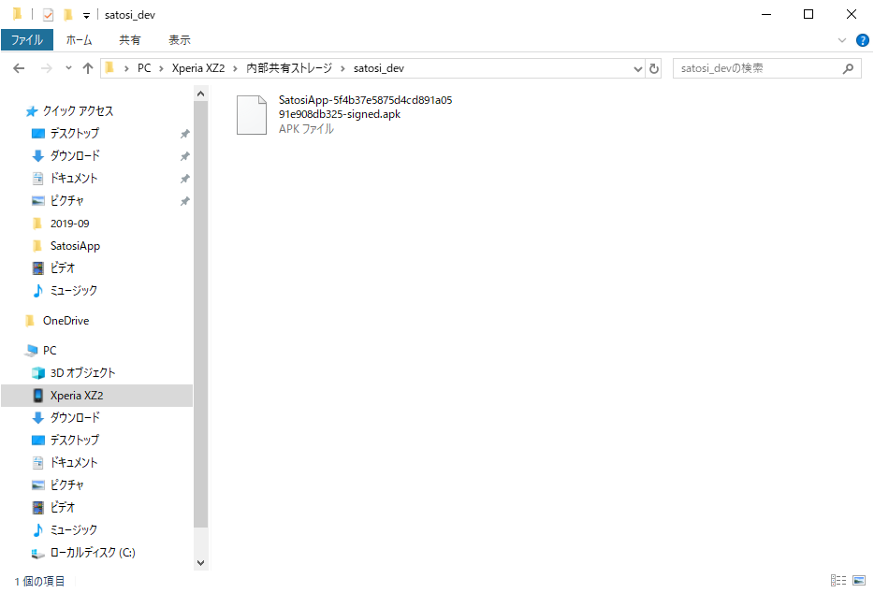
Task: Open ダウンロード under PC
Action: pyautogui.click(x=75, y=417)
